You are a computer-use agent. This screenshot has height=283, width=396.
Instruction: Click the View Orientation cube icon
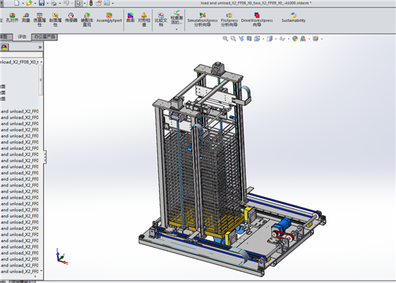click(257, 39)
